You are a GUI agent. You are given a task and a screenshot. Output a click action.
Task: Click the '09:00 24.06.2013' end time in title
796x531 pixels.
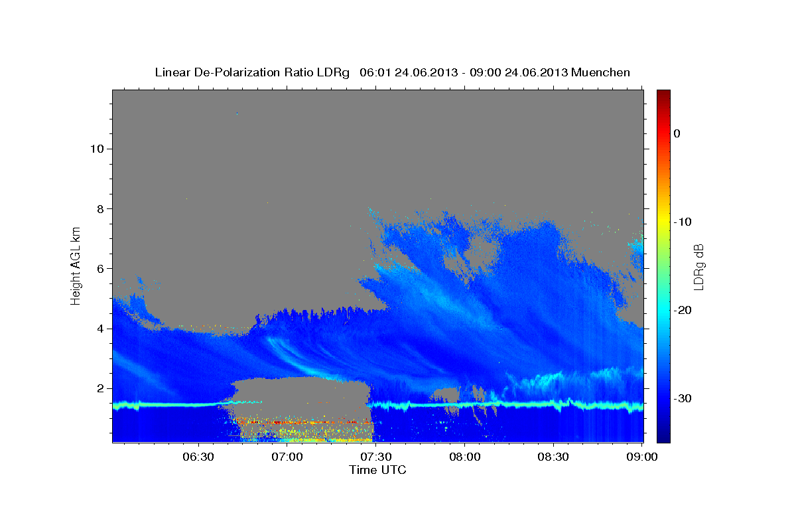(519, 72)
